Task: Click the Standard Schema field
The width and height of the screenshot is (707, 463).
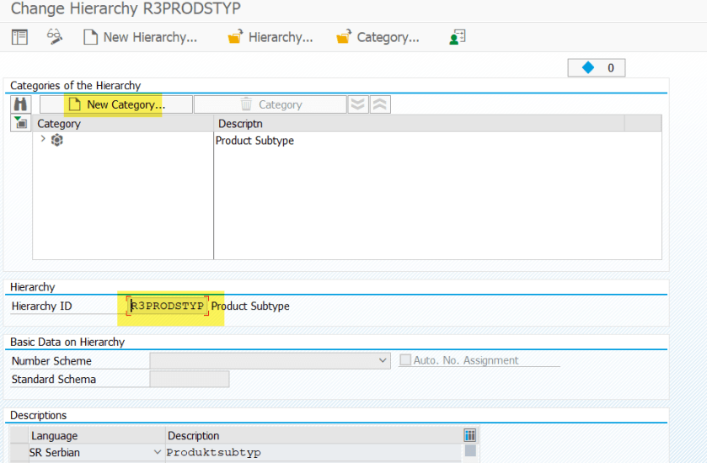Action: pyautogui.click(x=190, y=379)
